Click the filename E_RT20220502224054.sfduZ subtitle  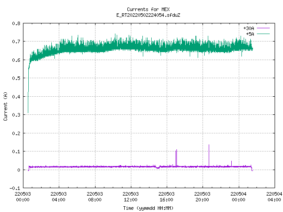click(148, 15)
